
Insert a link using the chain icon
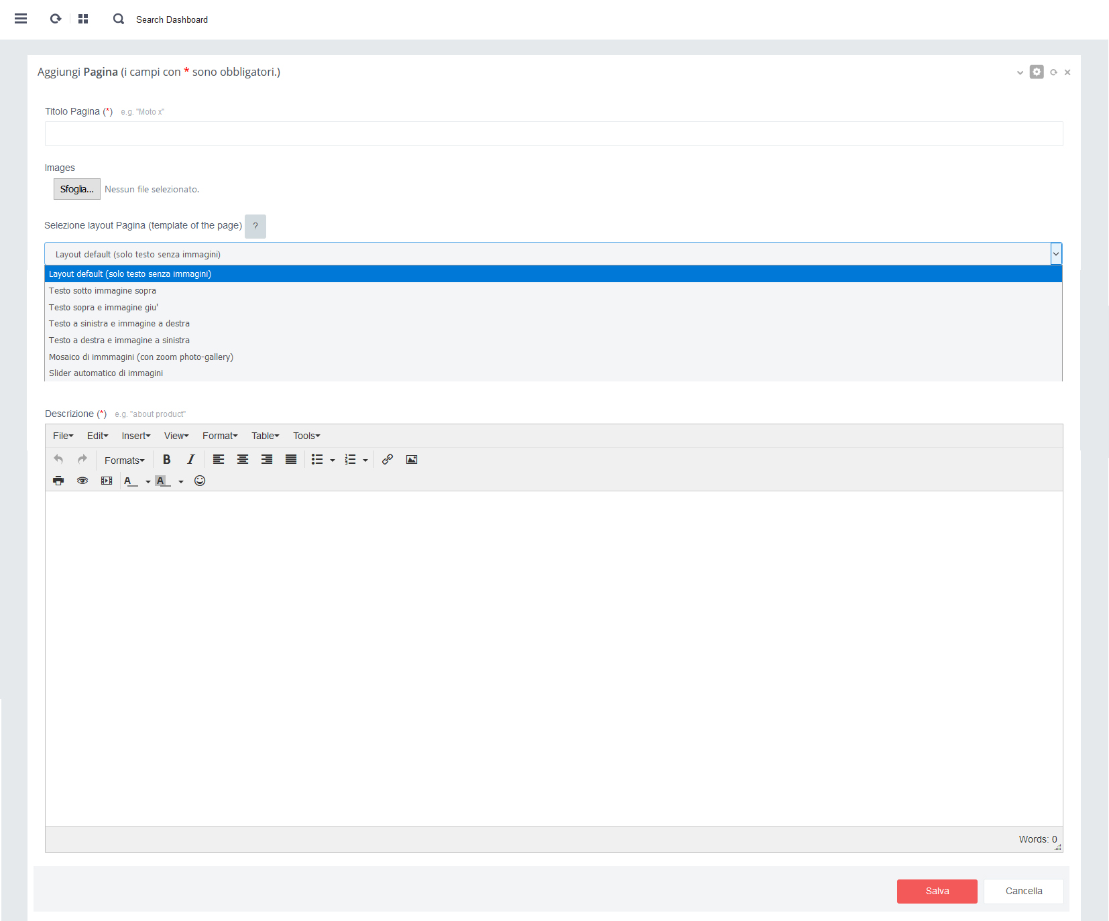(x=388, y=460)
